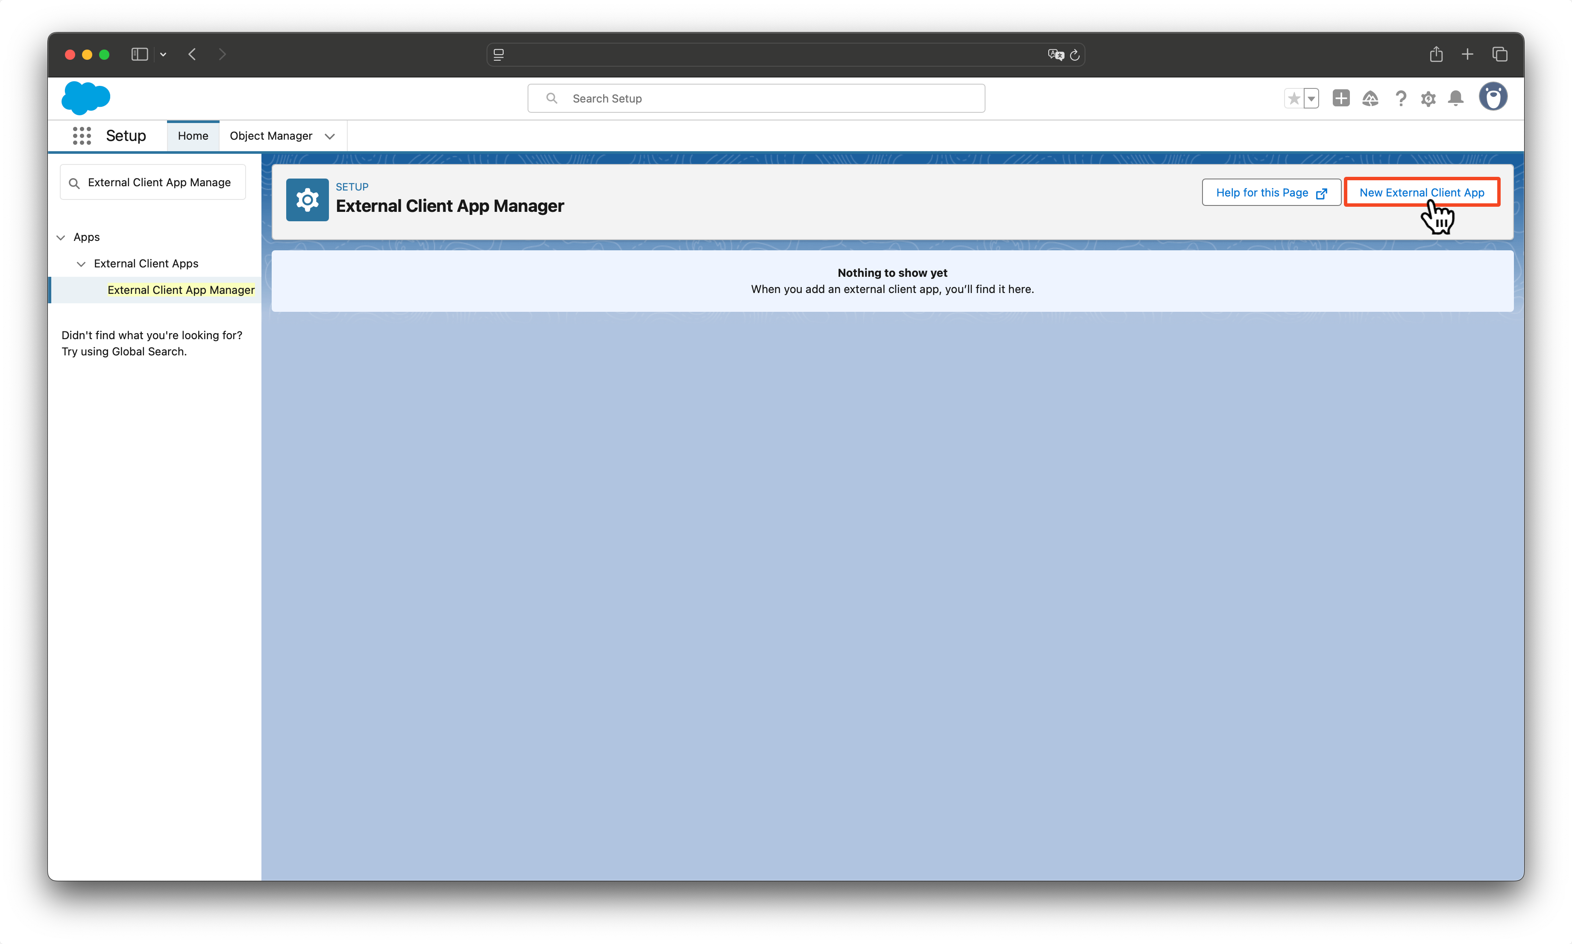Click the Setup app name
The width and height of the screenshot is (1572, 944).
click(x=126, y=136)
